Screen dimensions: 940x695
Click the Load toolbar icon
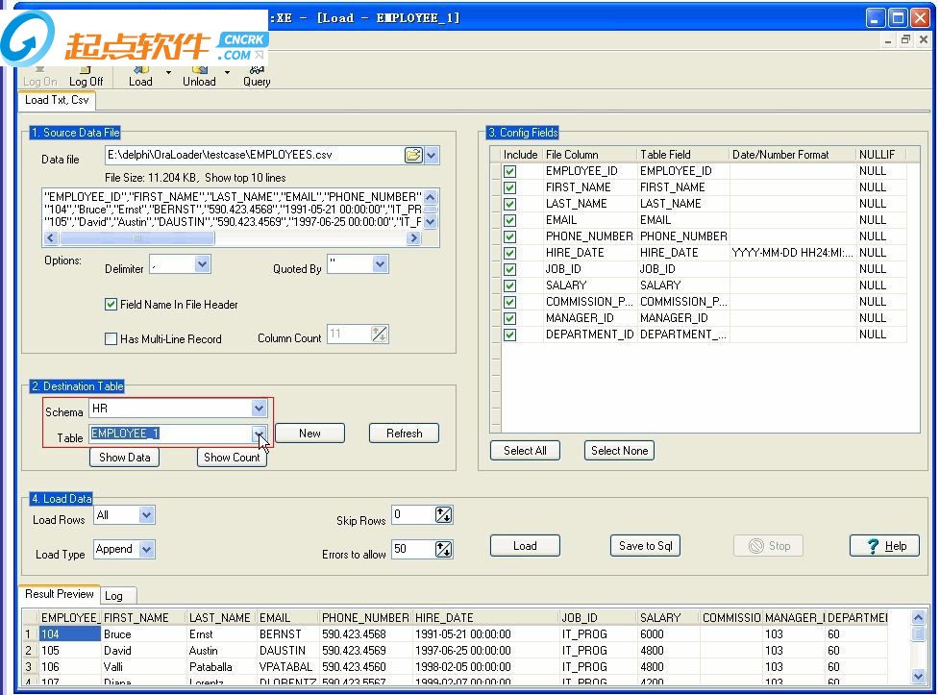140,75
